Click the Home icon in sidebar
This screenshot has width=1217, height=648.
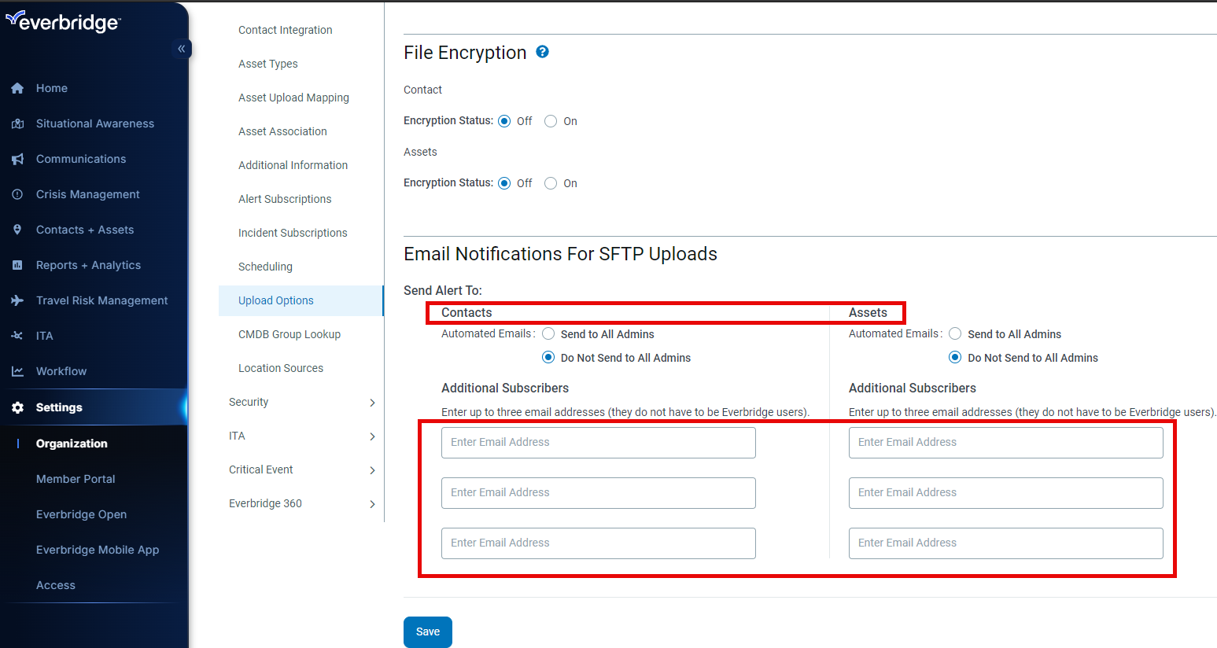click(x=17, y=89)
